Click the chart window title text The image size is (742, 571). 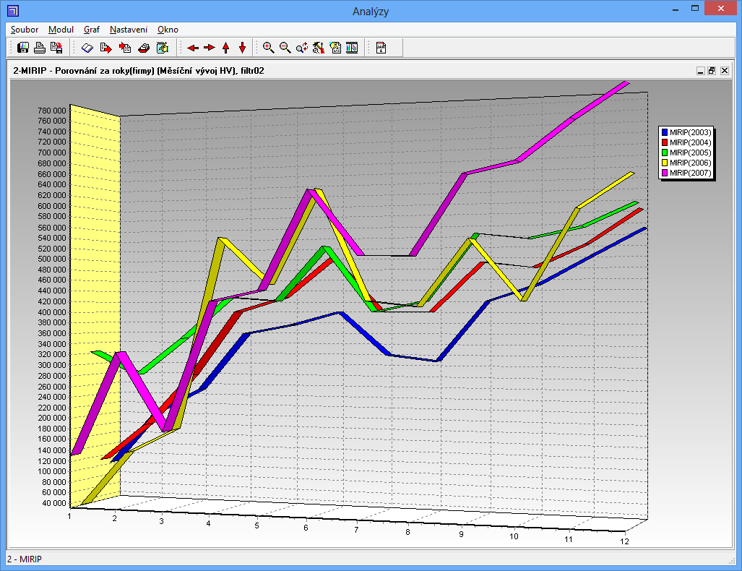[139, 71]
